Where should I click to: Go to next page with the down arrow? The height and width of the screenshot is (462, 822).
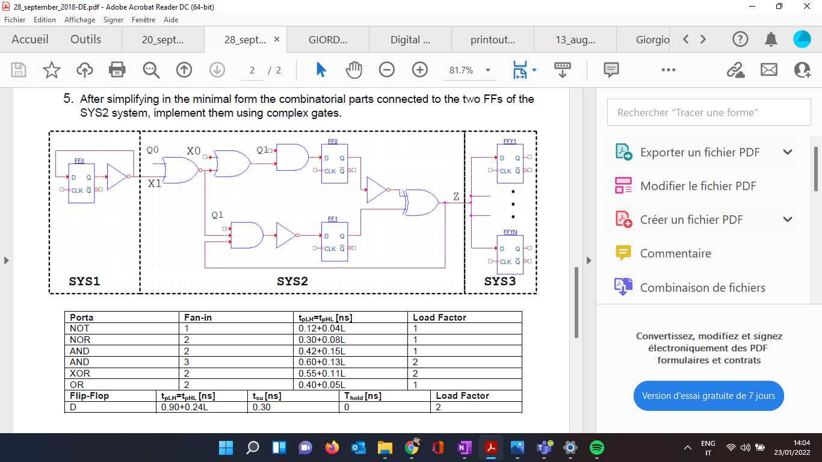217,70
